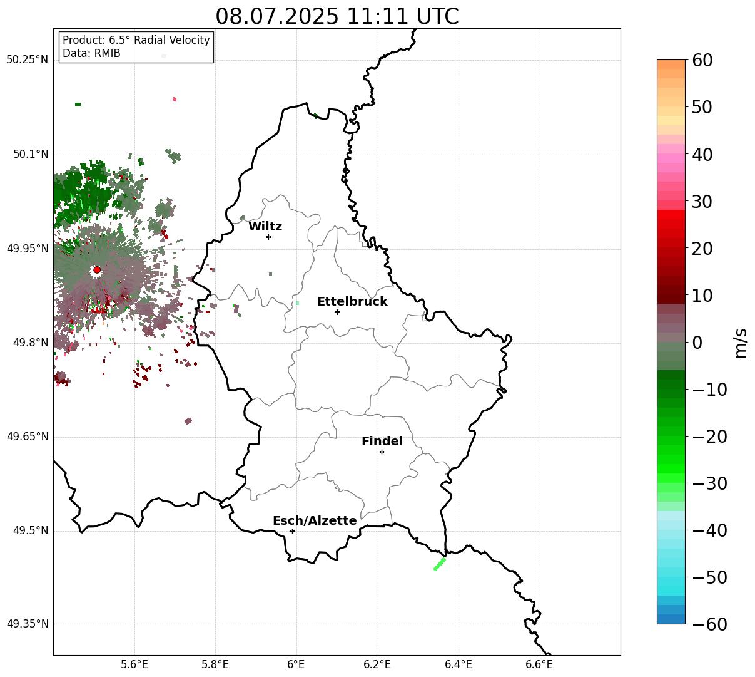Click the 50.25°N latitude label
Viewport: 755px width, 677px height.
pyautogui.click(x=28, y=60)
